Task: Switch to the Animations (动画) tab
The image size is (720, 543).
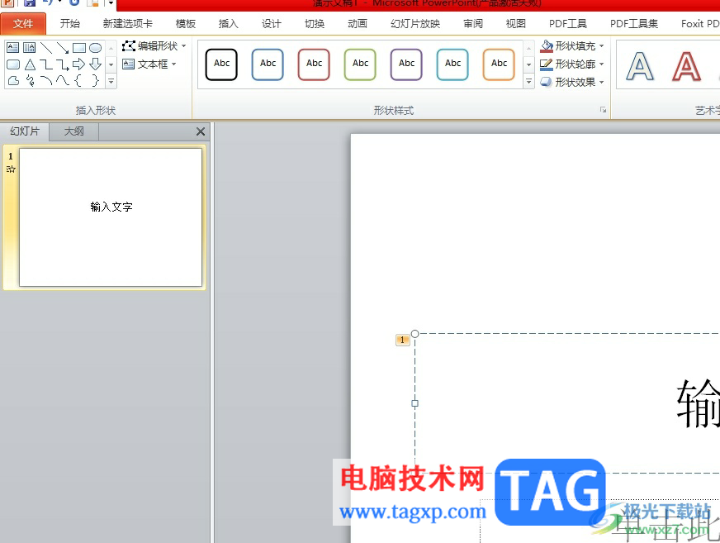Action: (x=358, y=23)
